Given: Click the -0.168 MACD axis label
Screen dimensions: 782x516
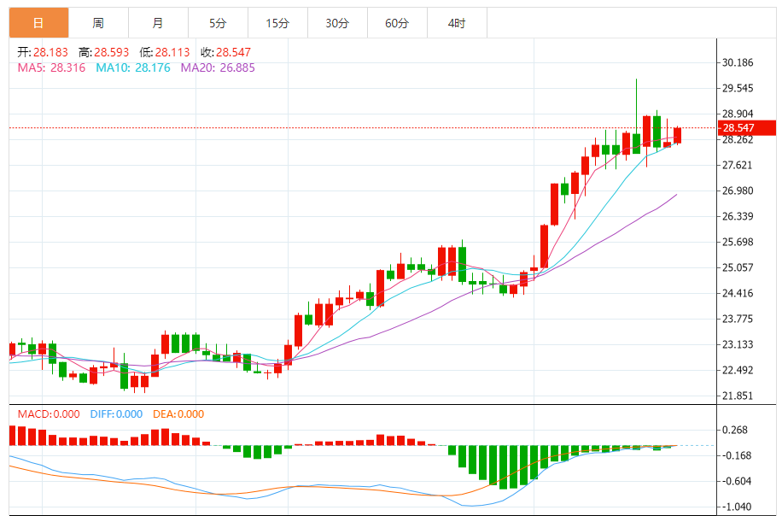Looking at the screenshot, I should [737, 455].
